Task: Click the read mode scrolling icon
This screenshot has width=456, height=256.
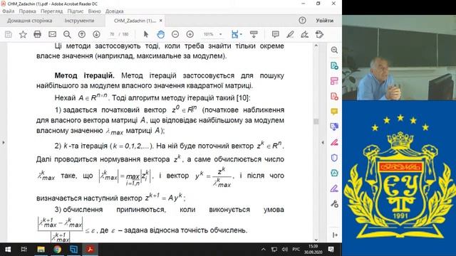Action: (x=254, y=34)
